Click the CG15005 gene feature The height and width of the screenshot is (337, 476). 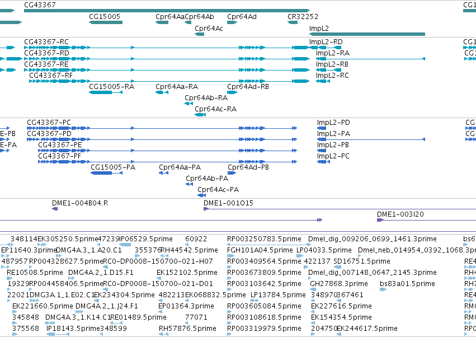pos(106,22)
